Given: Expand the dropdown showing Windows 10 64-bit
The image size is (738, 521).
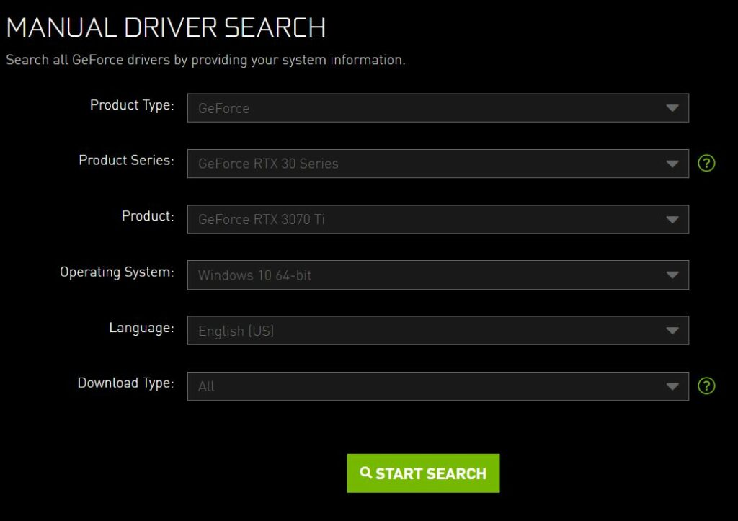Looking at the screenshot, I should 425,275.
